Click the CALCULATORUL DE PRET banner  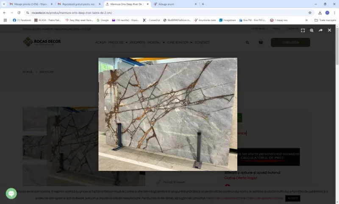[x=268, y=157]
